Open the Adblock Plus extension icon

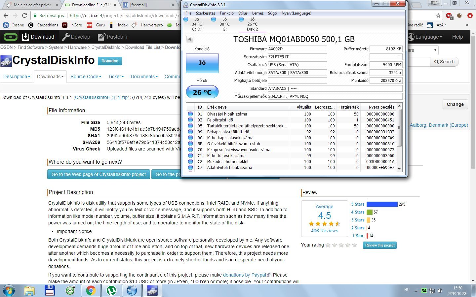pyautogui.click(x=449, y=16)
